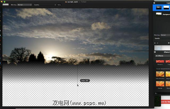Click the green zoom window button
170x109 pixels.
click(x=5, y=2)
